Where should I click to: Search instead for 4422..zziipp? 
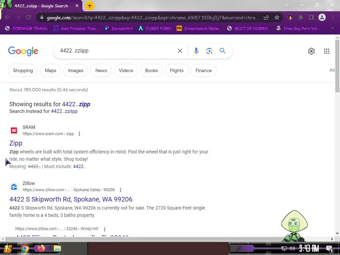tap(64, 111)
